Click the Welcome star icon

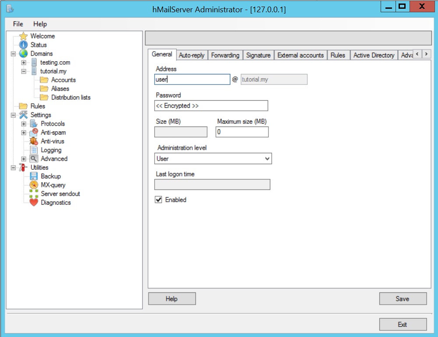(x=24, y=36)
